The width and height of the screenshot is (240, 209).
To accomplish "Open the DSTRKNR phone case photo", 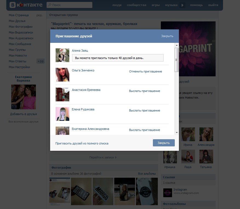I will 81,191.
